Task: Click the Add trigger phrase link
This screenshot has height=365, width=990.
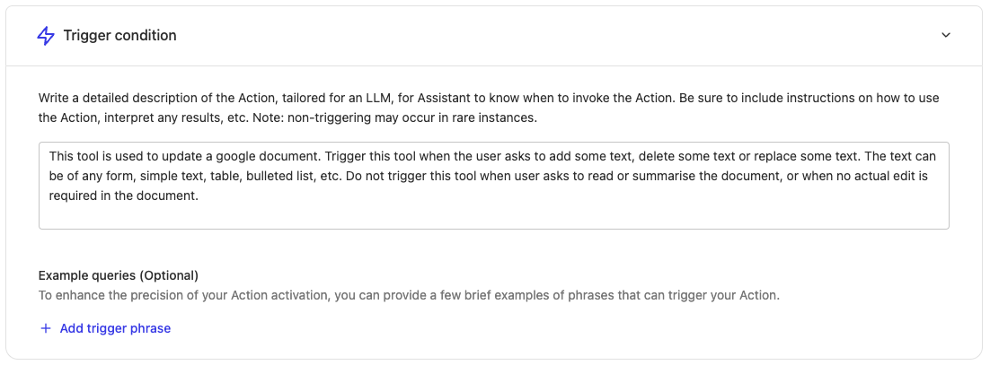Action: [115, 328]
